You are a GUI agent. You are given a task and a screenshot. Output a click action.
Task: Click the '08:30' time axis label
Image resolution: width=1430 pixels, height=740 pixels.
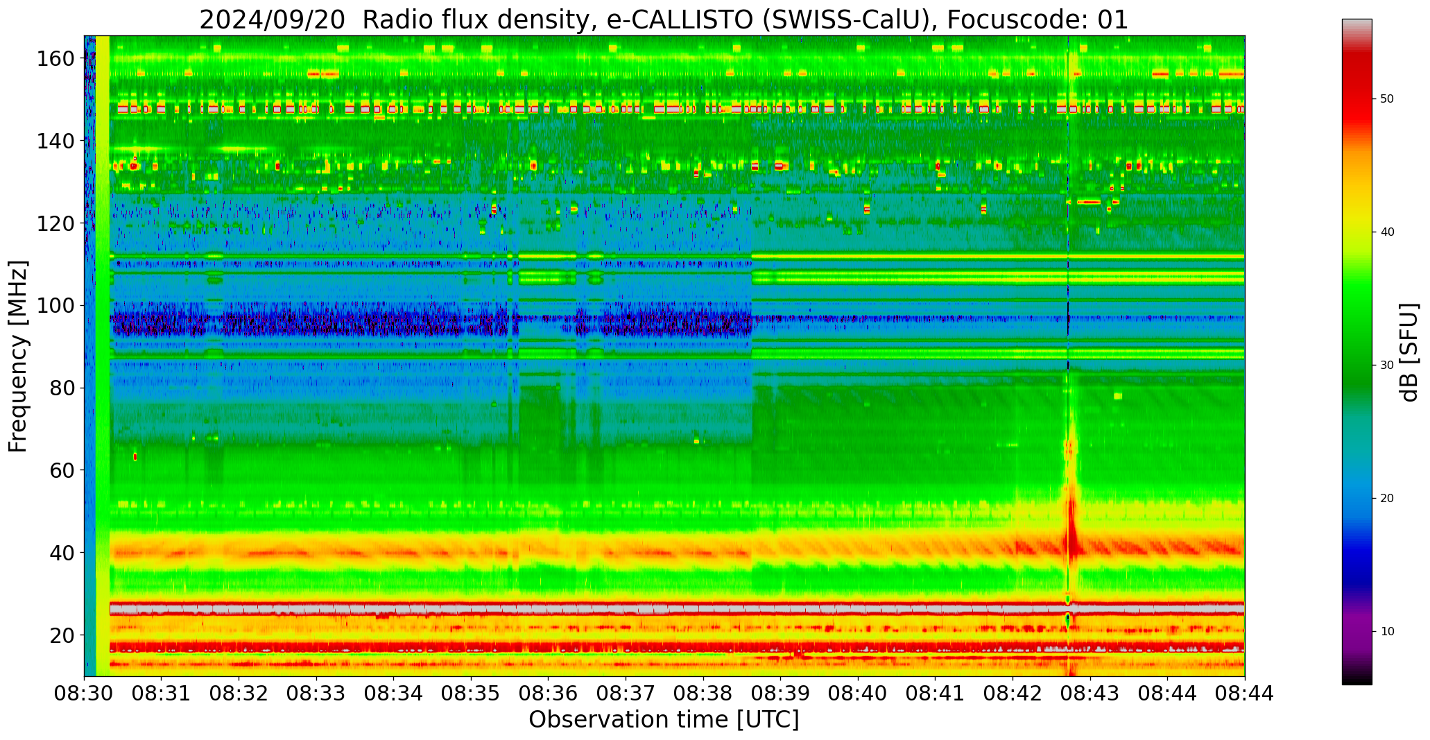pyautogui.click(x=85, y=694)
